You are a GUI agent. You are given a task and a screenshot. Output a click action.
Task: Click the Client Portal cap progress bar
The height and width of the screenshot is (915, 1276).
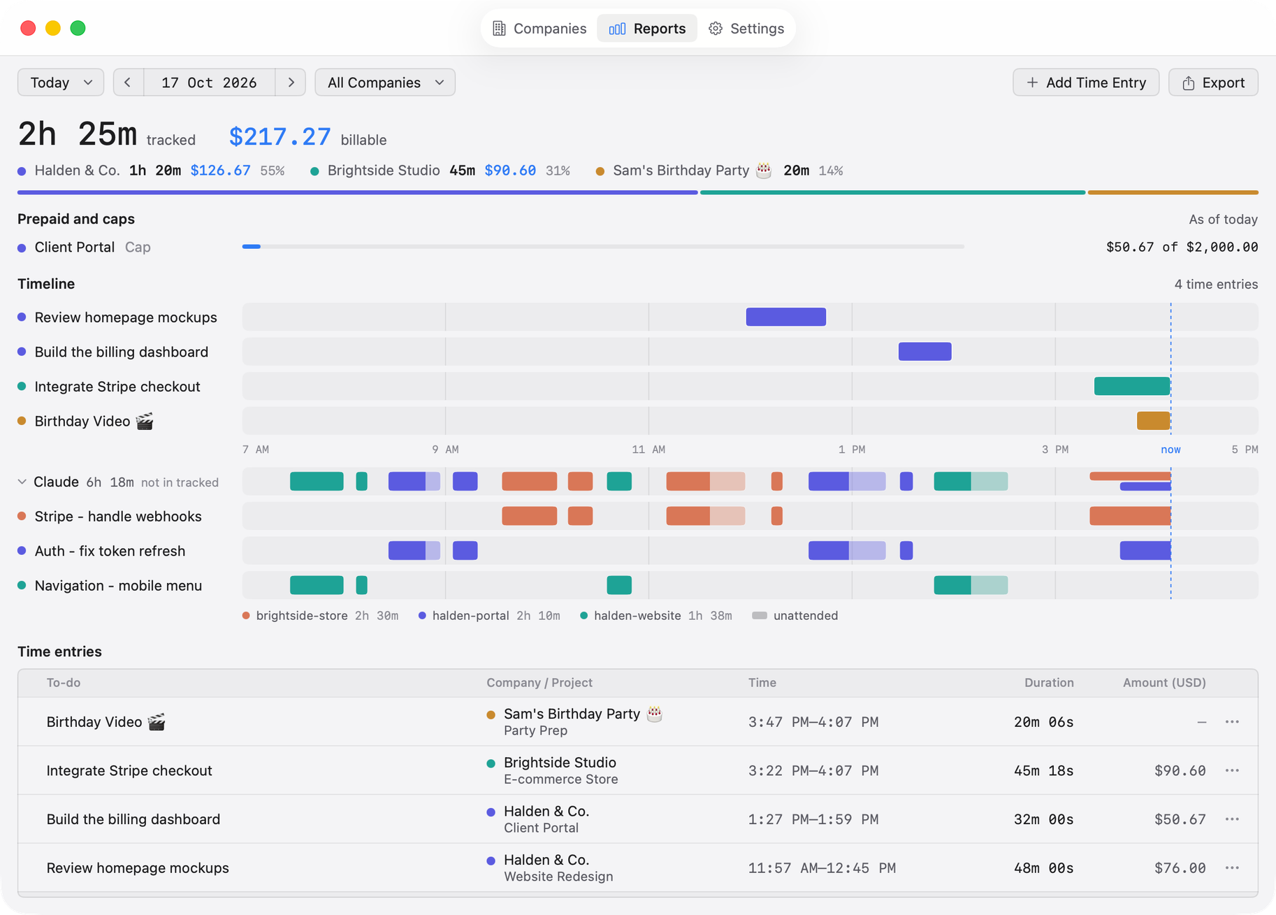pos(603,247)
